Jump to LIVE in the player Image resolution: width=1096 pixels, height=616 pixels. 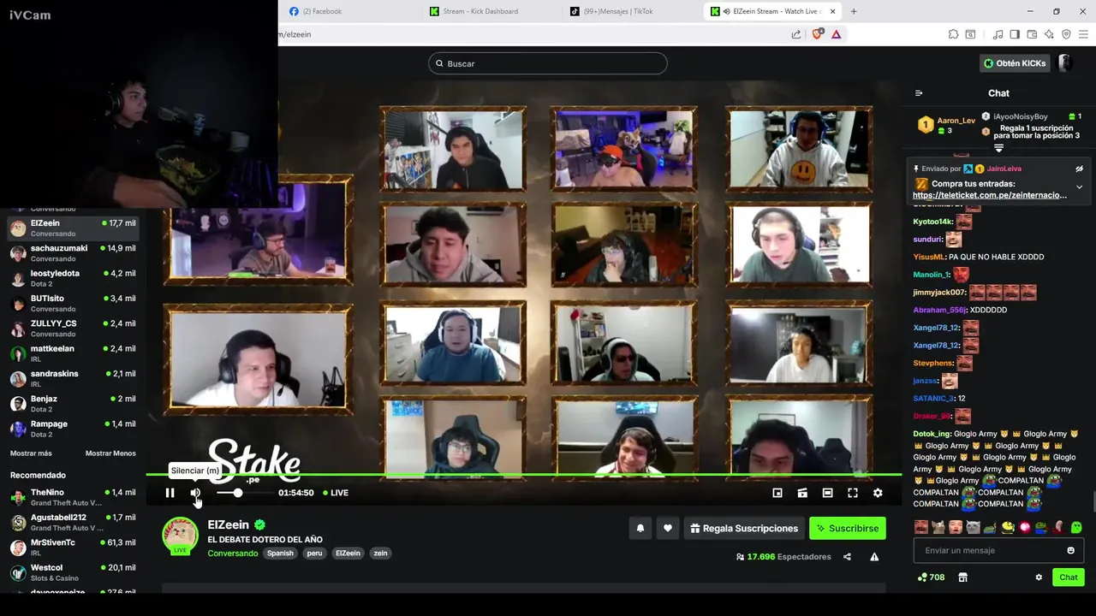335,493
